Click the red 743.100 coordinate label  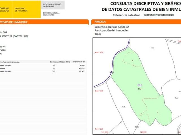pyautogui.click(x=105, y=132)
